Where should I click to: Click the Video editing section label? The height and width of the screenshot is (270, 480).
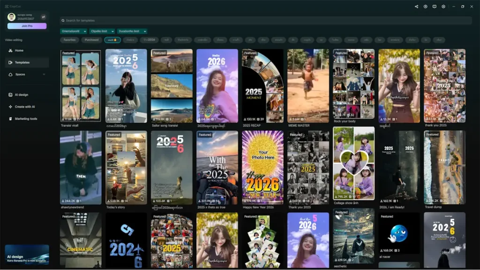click(x=14, y=40)
